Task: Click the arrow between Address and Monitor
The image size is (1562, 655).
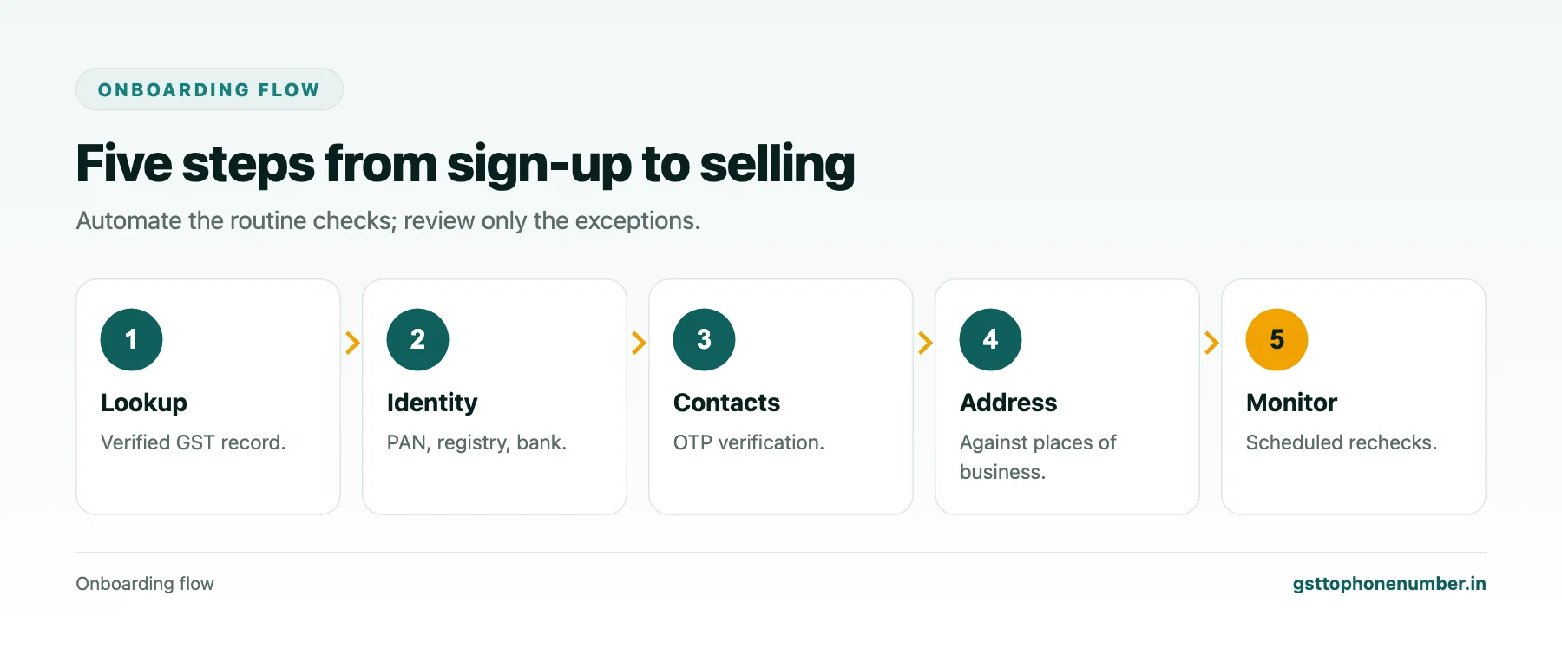Action: (x=1211, y=343)
